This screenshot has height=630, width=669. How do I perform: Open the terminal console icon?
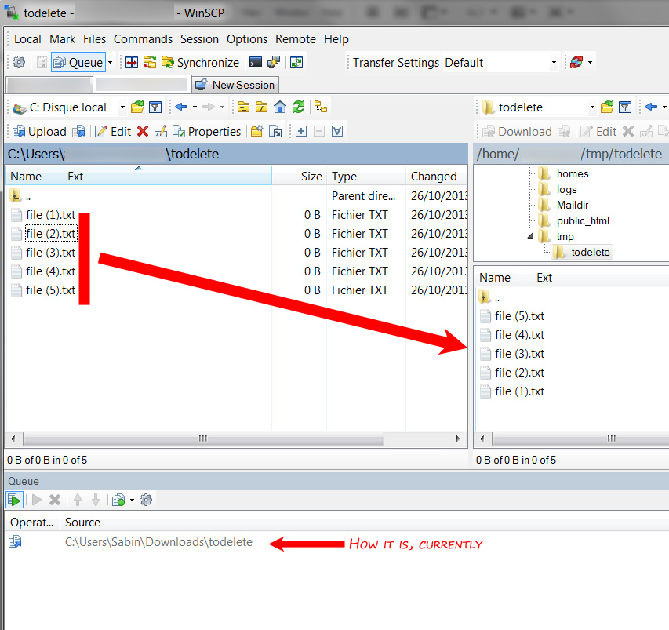(256, 63)
